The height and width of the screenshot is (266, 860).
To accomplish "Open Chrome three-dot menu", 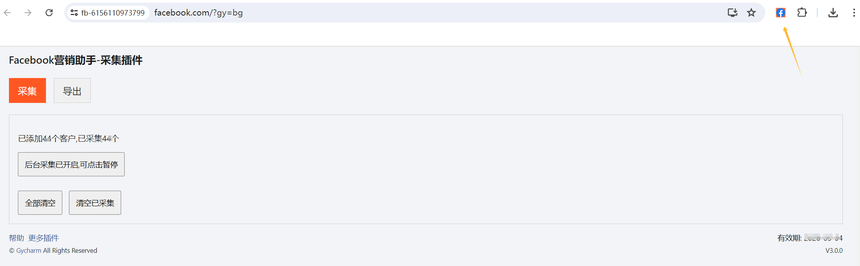I will pyautogui.click(x=854, y=13).
